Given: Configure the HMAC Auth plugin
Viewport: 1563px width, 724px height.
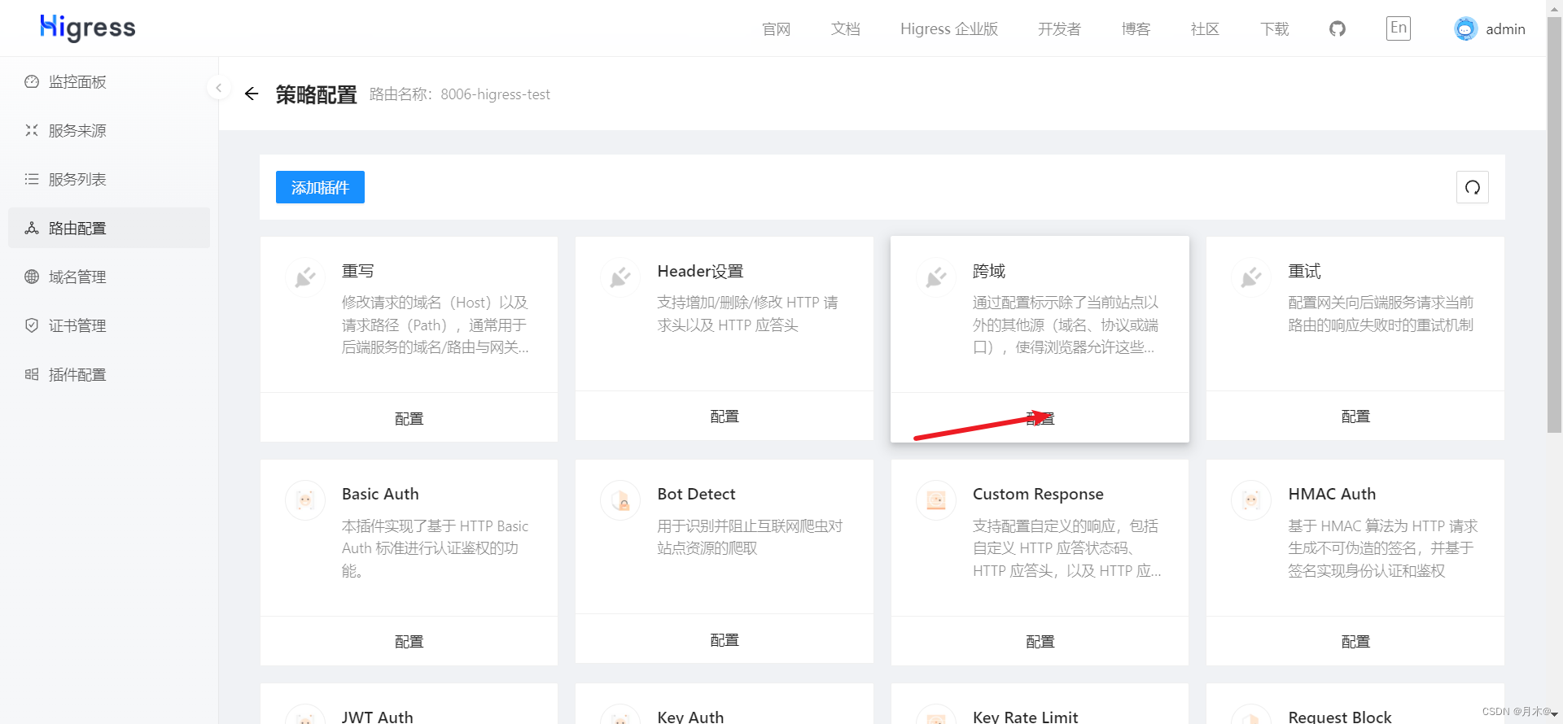Looking at the screenshot, I should tap(1355, 642).
